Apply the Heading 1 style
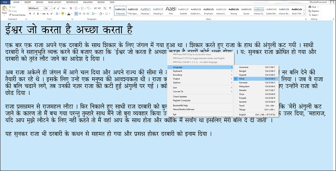Image resolution: width=336 pixels, height=171 pixels. coord(145,11)
